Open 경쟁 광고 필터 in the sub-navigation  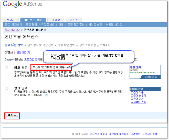tap(76, 25)
